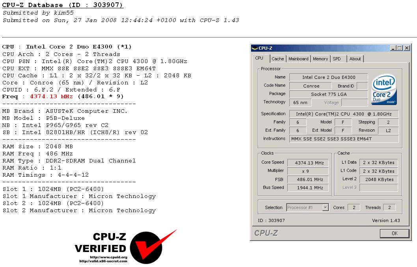Click the ID : 303907 text in CPU-Z

271,220
